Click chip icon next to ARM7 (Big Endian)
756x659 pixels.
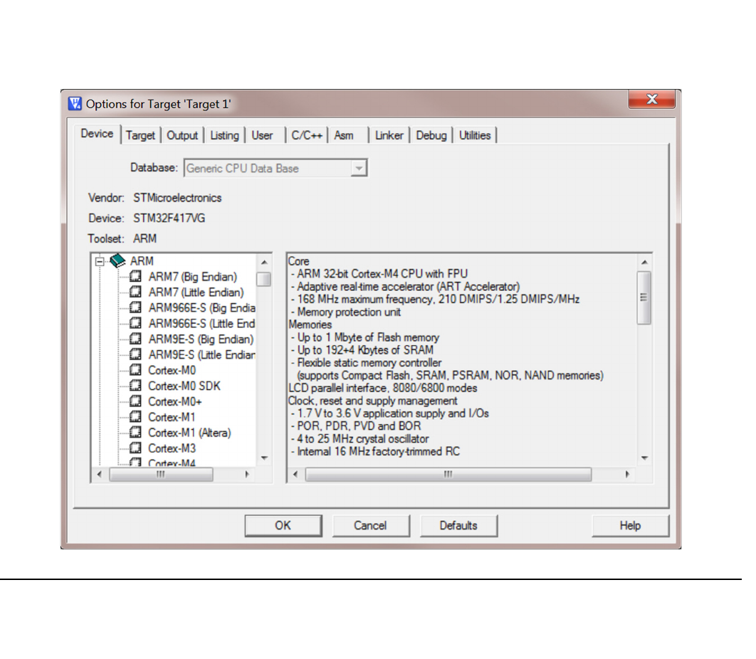tap(135, 276)
